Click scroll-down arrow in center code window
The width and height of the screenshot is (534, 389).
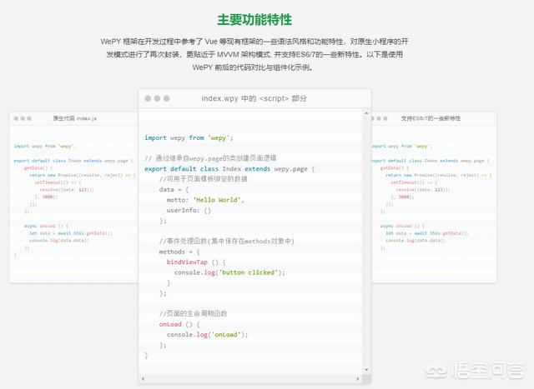(x=368, y=371)
